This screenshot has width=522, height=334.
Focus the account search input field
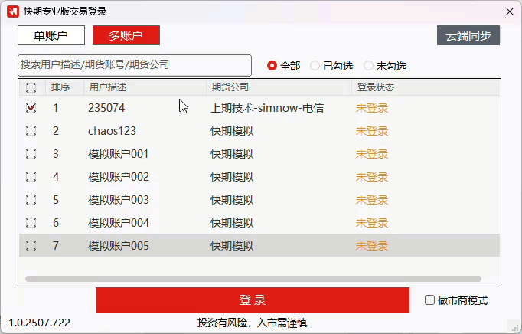tap(135, 65)
